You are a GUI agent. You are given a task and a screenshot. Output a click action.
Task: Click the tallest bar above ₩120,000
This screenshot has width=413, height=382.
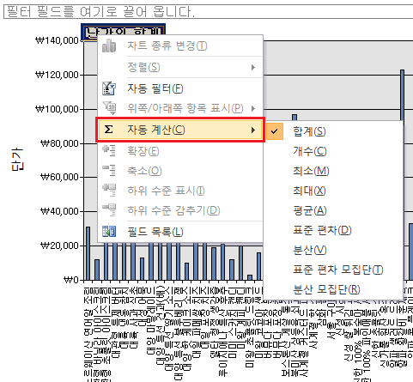pos(402,95)
